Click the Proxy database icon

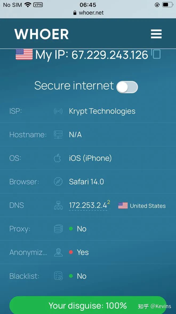(58, 229)
